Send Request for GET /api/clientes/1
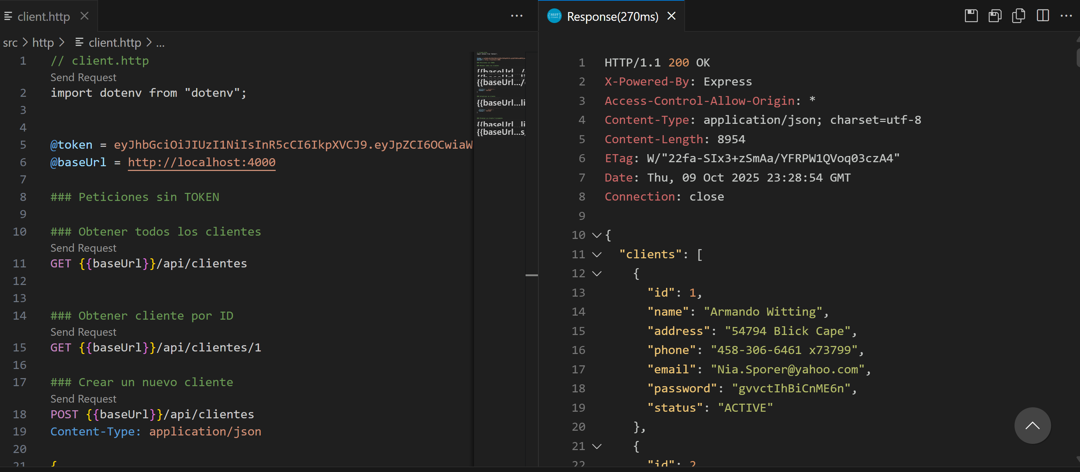 point(83,332)
